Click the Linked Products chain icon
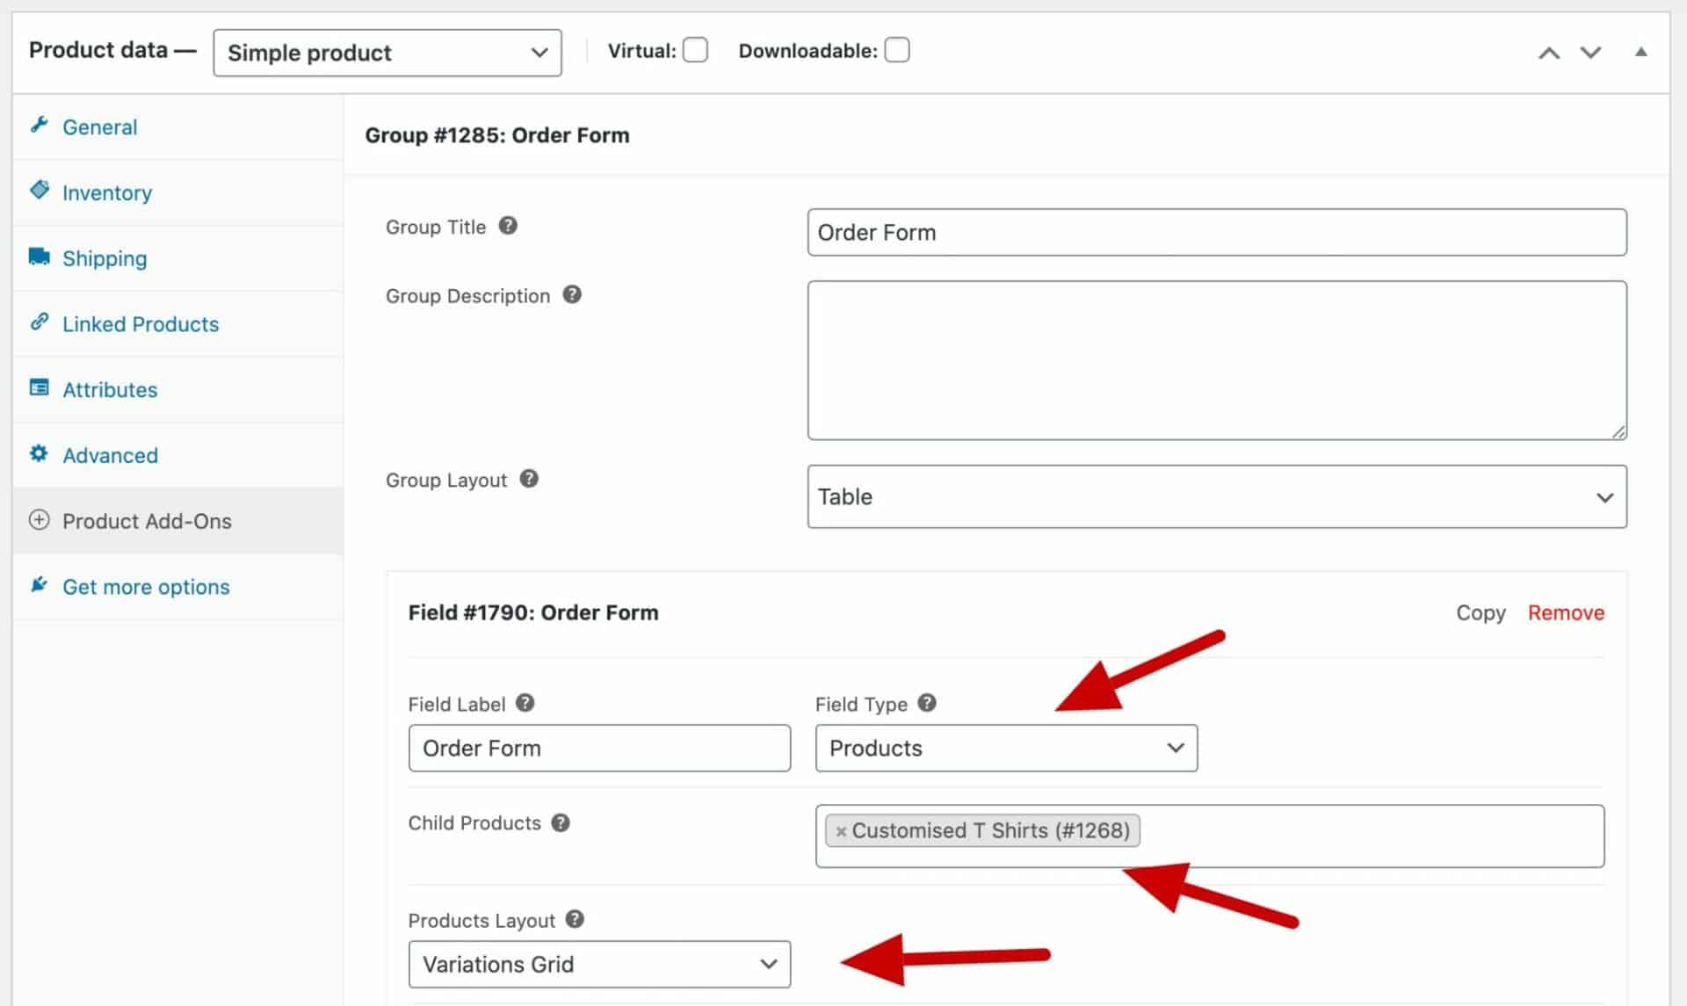The width and height of the screenshot is (1687, 1006). click(40, 322)
